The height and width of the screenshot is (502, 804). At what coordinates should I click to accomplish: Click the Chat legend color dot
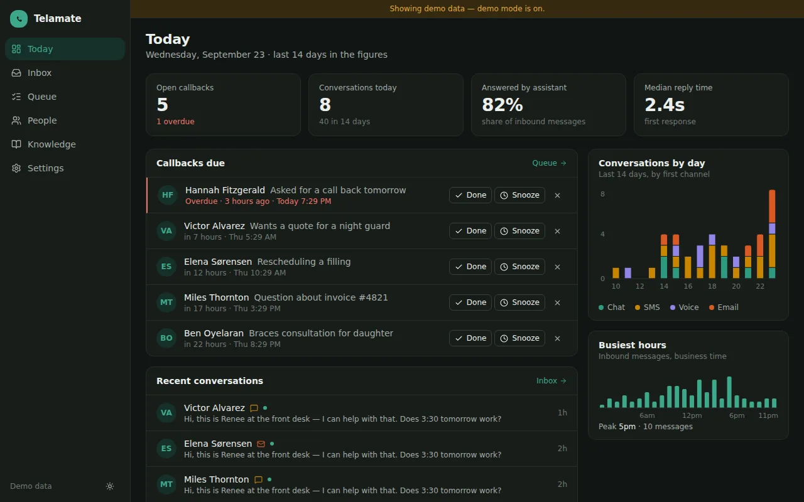pos(601,307)
